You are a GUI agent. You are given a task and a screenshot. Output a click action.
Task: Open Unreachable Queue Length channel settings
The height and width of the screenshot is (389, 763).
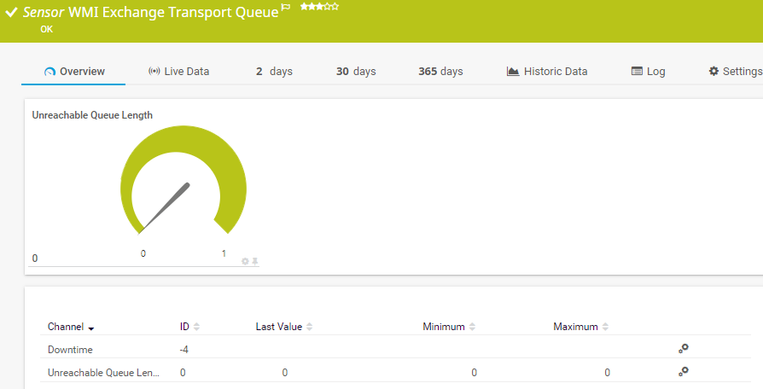point(683,371)
